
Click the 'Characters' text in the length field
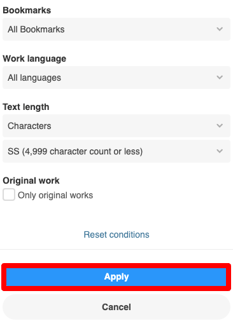pyautogui.click(x=29, y=126)
